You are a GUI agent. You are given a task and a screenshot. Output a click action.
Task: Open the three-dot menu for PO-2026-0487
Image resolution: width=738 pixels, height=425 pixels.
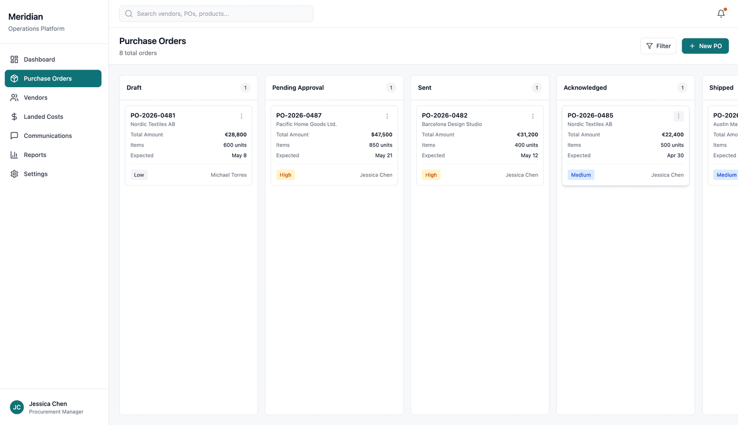tap(387, 116)
